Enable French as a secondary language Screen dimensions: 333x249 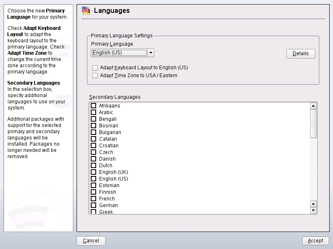pyautogui.click(x=94, y=199)
